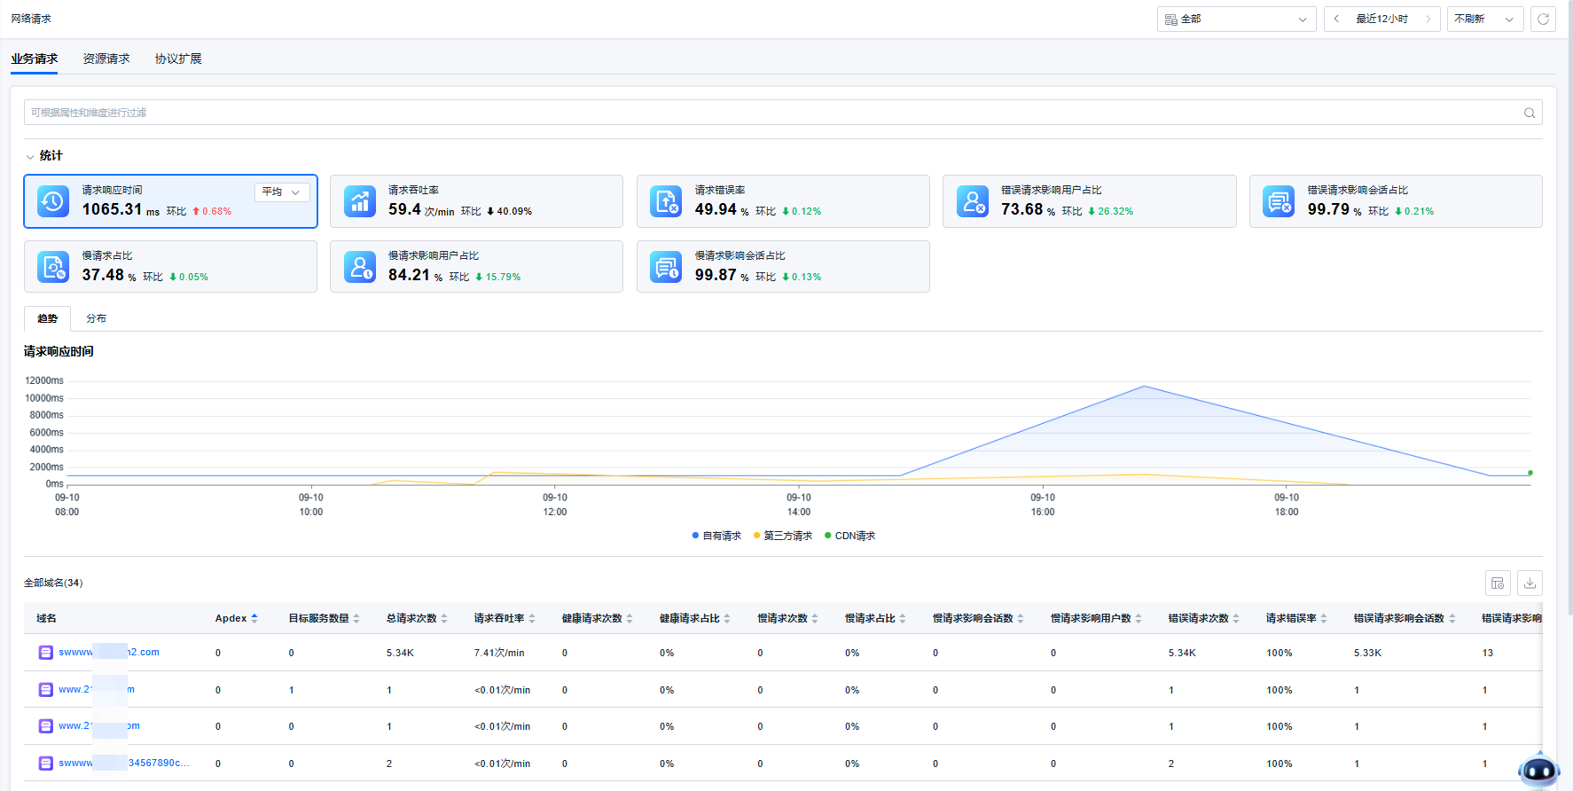
Task: Switch to the 资源请求 tab
Action: click(x=106, y=59)
